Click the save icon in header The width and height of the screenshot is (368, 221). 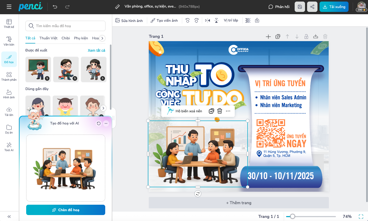300,7
